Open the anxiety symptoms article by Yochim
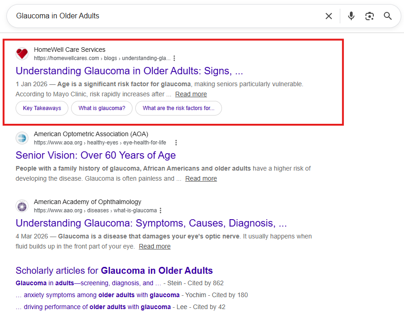This screenshot has width=404, height=321. tap(98, 295)
